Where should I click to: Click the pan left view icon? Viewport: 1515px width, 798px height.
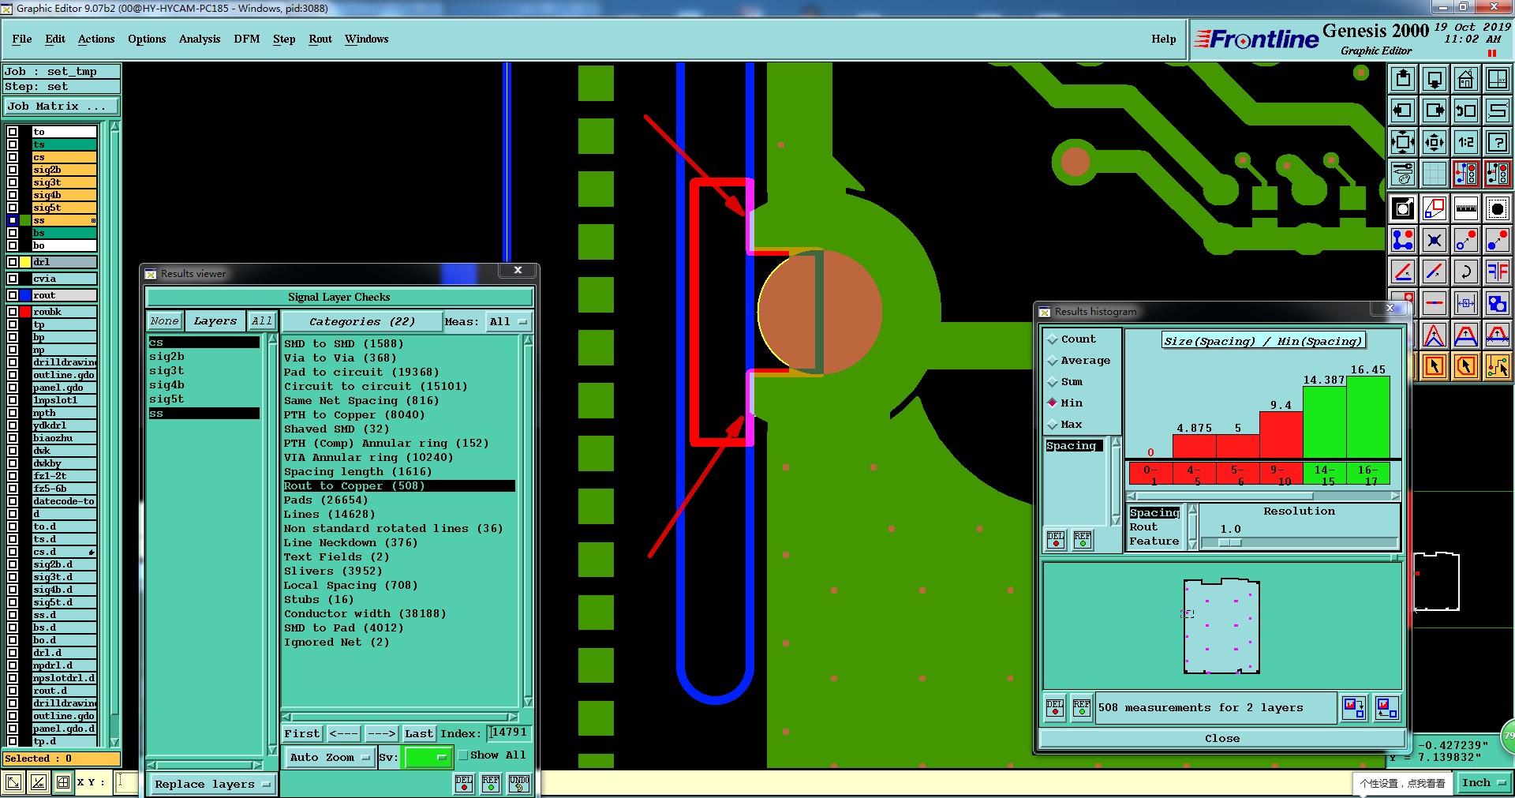1403,111
